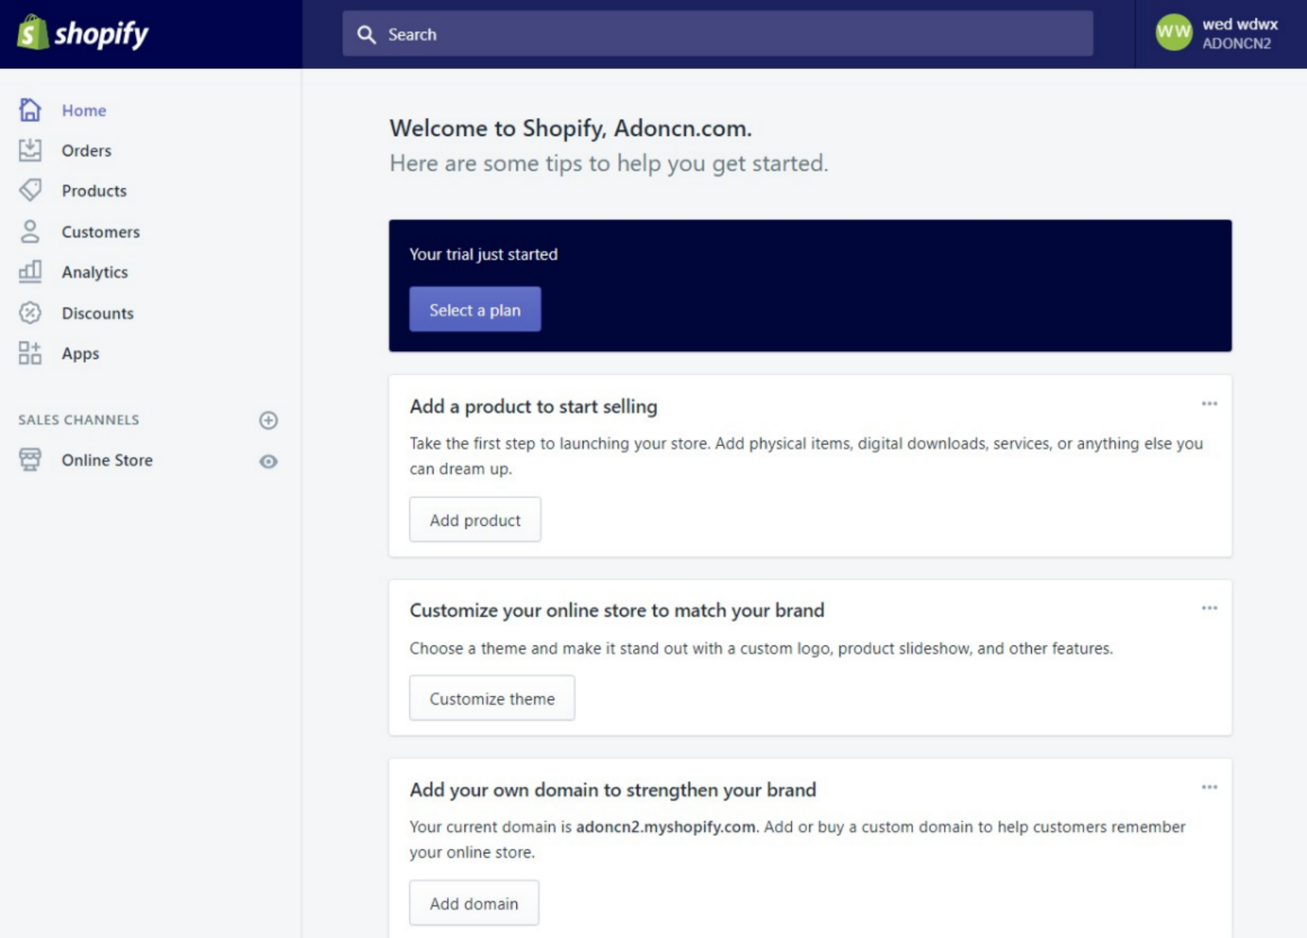Click the Discounts percent badge icon
The image size is (1307, 938).
tap(30, 313)
